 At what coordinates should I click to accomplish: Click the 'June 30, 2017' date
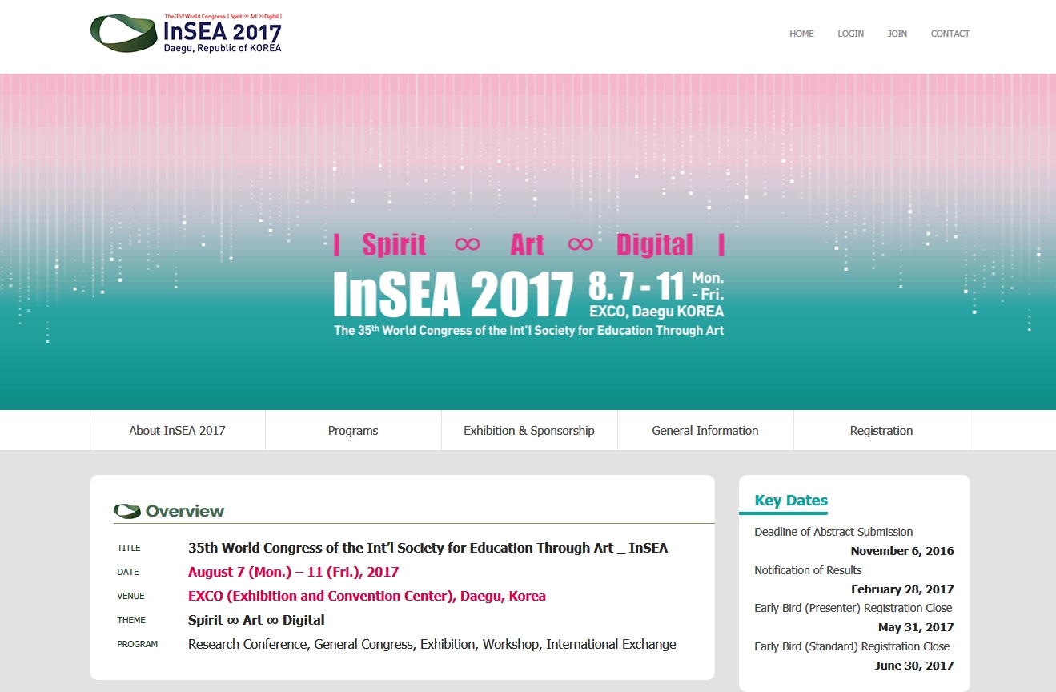coord(914,666)
